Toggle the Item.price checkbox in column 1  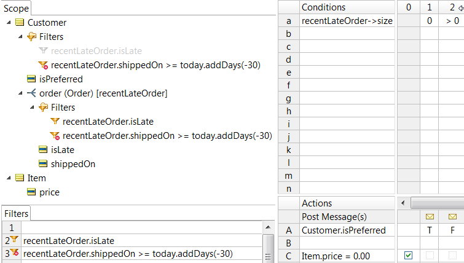[430, 255]
